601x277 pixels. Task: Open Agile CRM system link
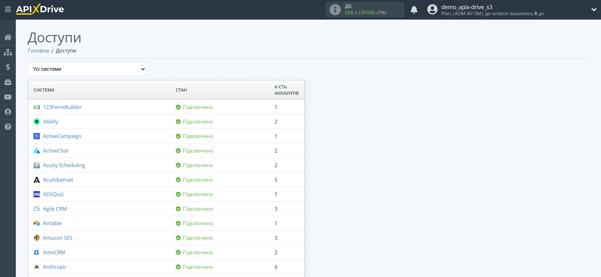coord(55,209)
